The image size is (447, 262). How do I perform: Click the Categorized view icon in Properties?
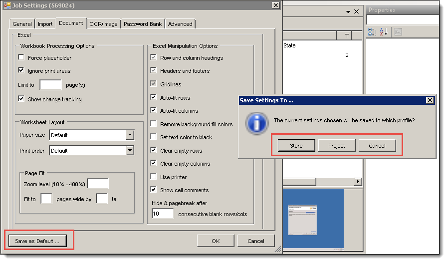click(x=372, y=32)
